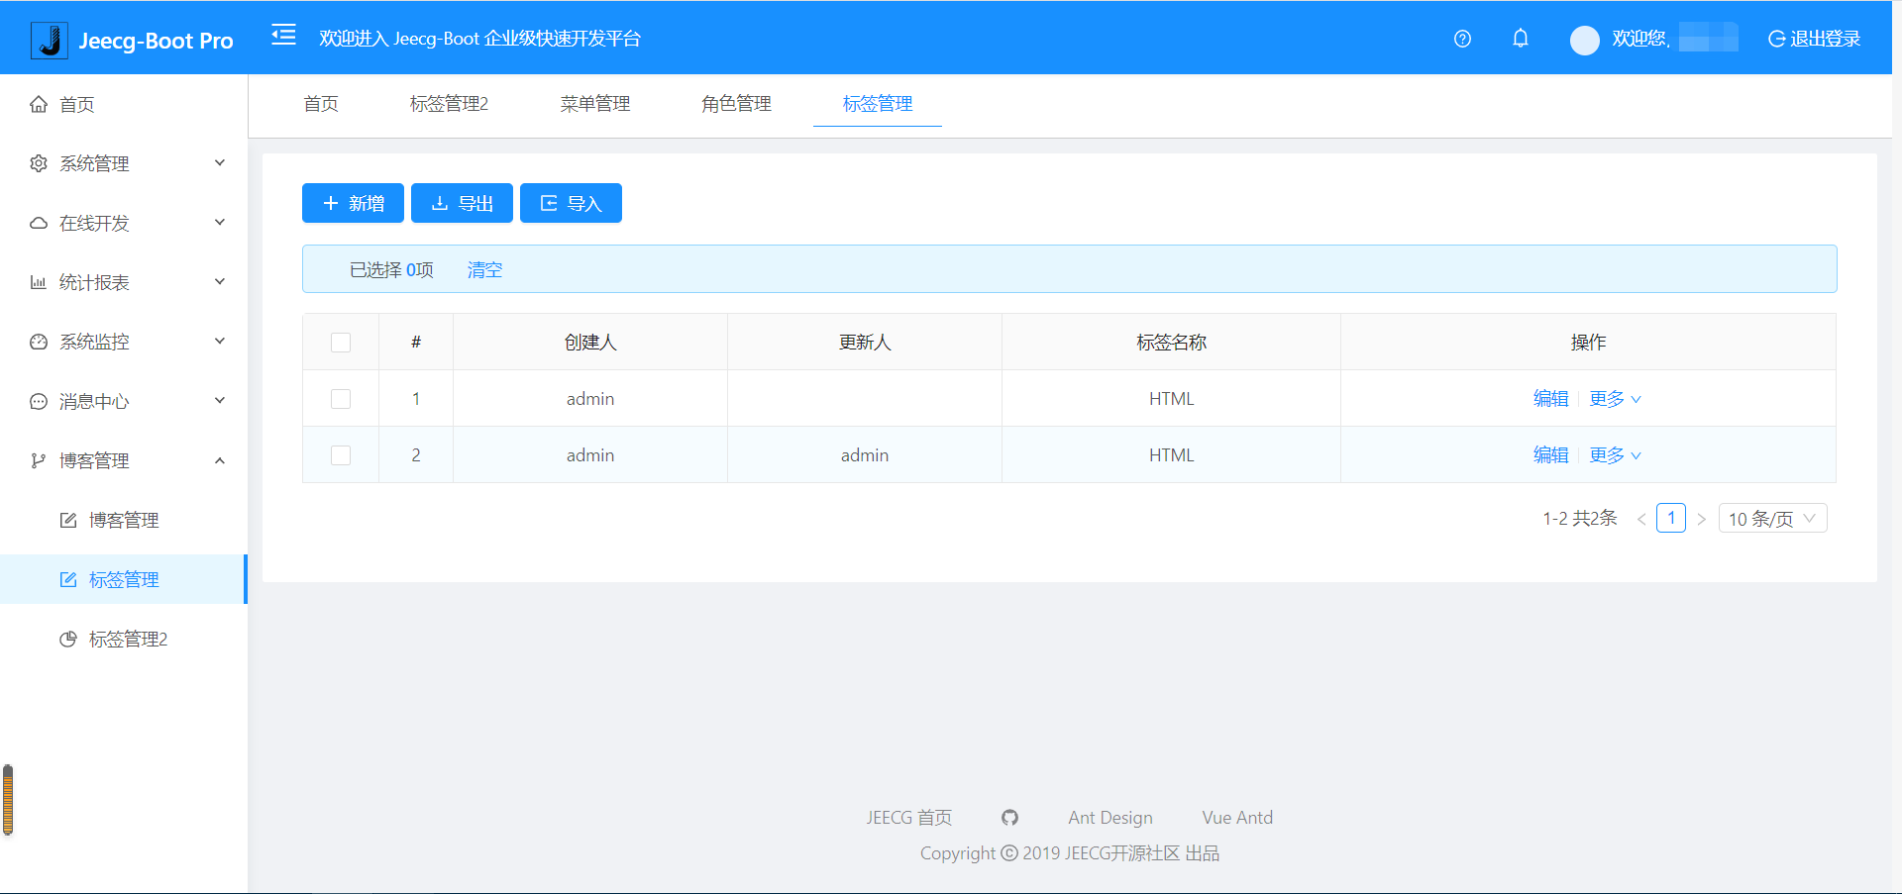Check the select-all checkbox in table header
Image resolution: width=1902 pixels, height=894 pixels.
coord(341,342)
